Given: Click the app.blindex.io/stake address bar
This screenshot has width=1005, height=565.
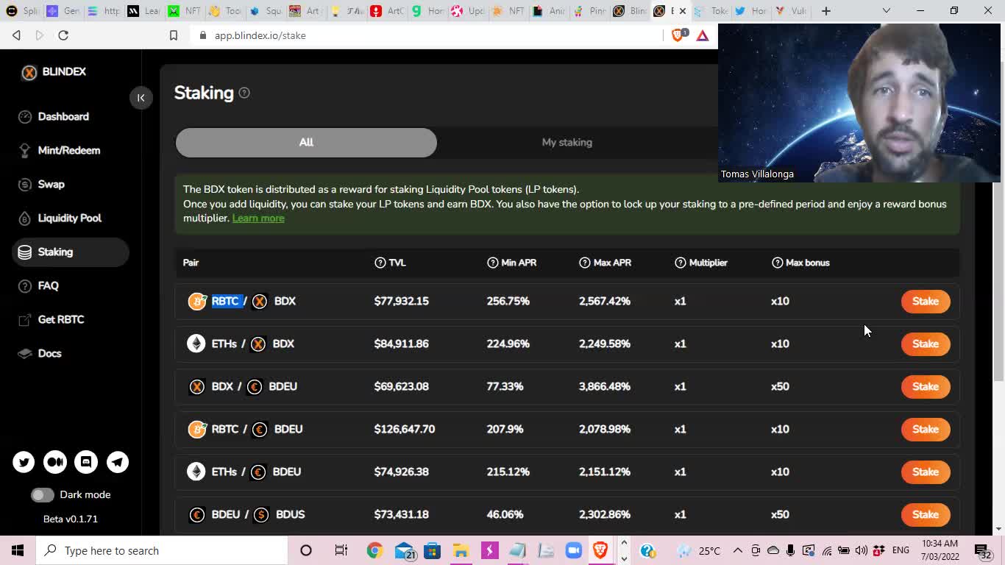Looking at the screenshot, I should pos(427,35).
